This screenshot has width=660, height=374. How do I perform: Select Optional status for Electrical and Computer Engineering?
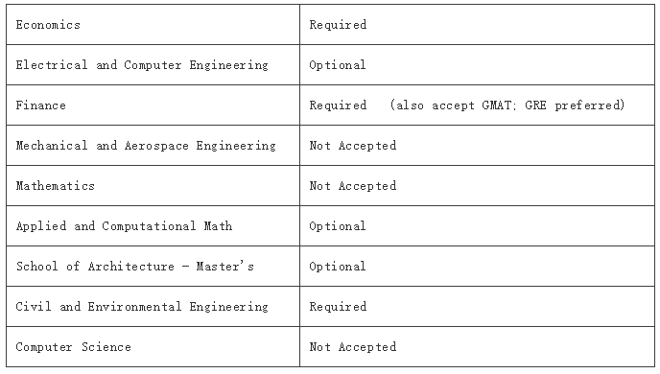click(x=338, y=65)
